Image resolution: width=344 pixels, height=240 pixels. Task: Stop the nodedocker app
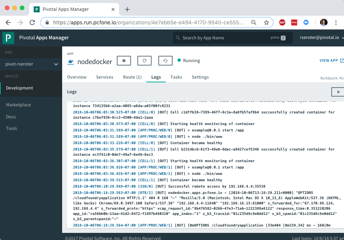(124, 61)
